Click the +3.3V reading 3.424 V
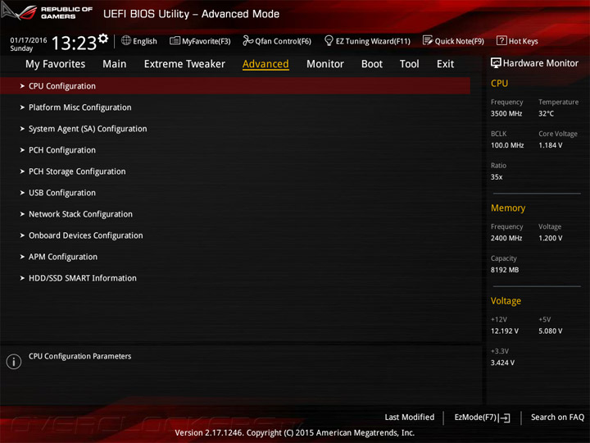 point(502,363)
